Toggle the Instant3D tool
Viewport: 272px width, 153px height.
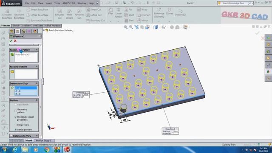pyautogui.click(x=180, y=12)
